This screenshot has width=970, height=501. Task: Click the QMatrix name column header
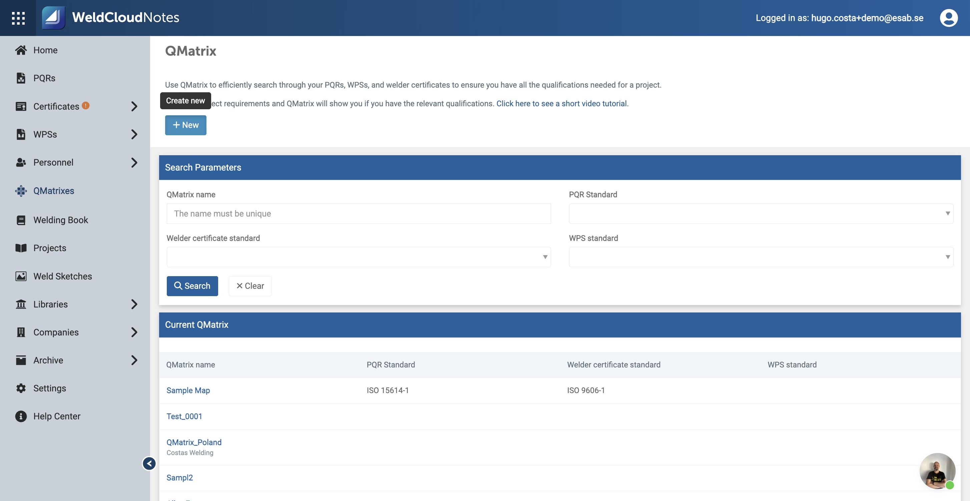pyautogui.click(x=190, y=364)
